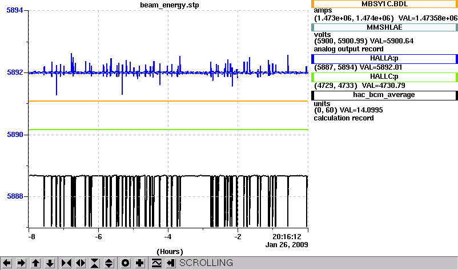Click the (Hours) axis unit label
458x270 pixels.
170,252
